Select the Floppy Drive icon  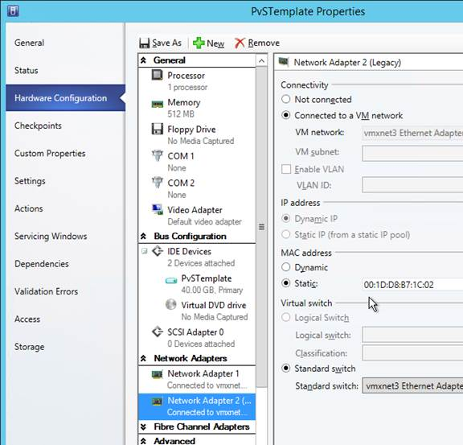tap(157, 130)
